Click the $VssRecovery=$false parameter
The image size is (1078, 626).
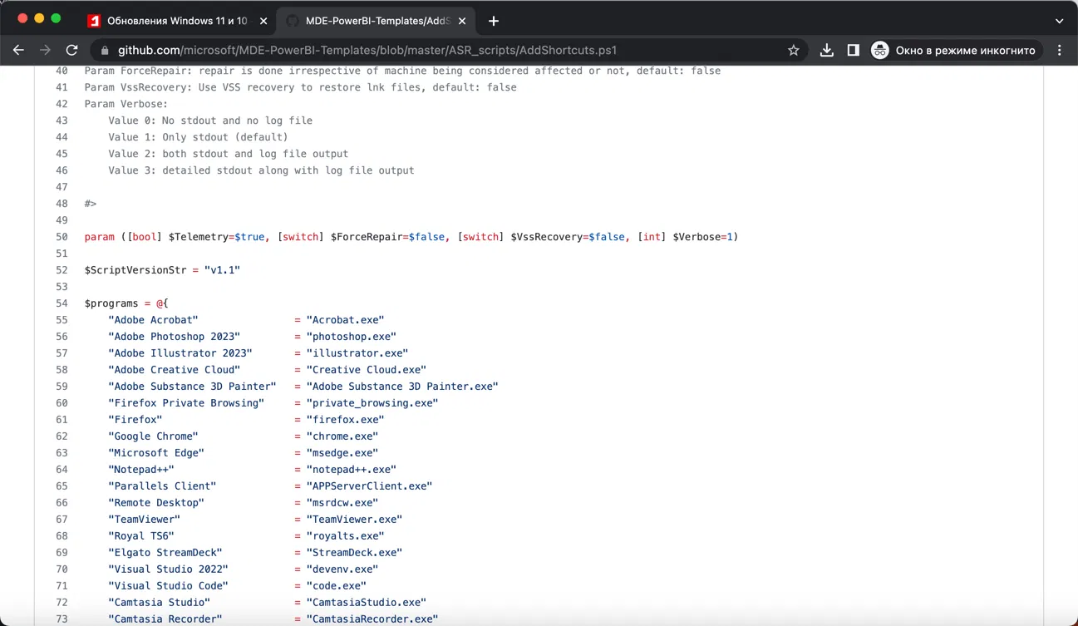[x=568, y=237]
